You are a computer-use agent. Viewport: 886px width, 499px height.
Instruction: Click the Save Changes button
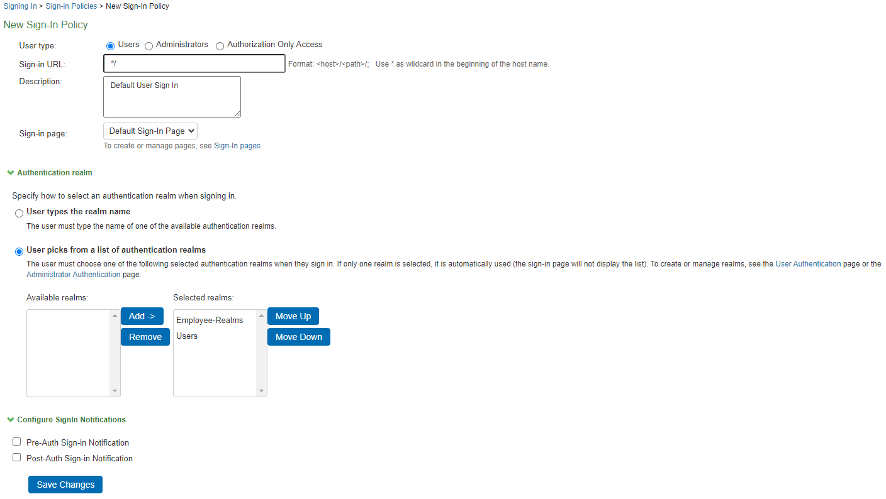pos(65,484)
